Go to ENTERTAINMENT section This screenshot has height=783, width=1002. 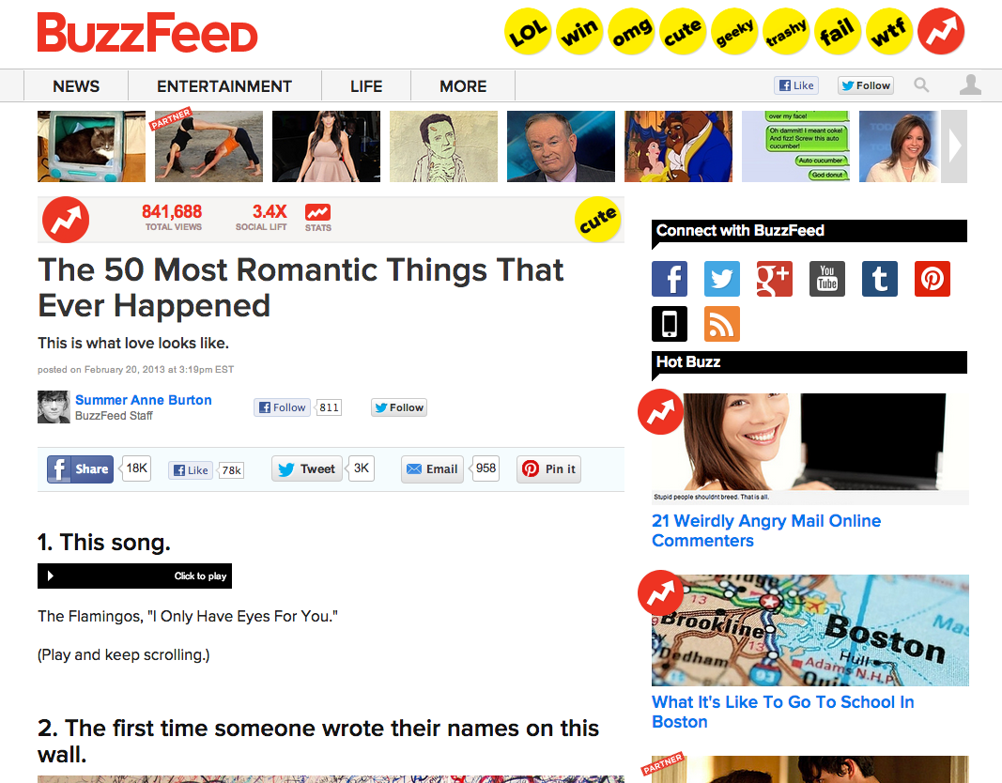(224, 86)
